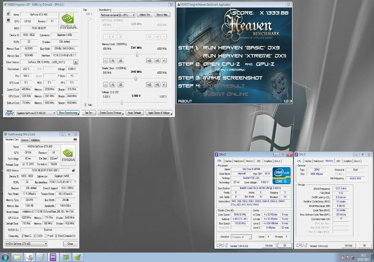Switch to NVIDIA Inspector via its taskbar icon
This screenshot has width=374, height=262.
tap(78, 257)
